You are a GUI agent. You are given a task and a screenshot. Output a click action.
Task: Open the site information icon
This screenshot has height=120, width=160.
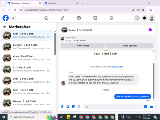point(21,10)
